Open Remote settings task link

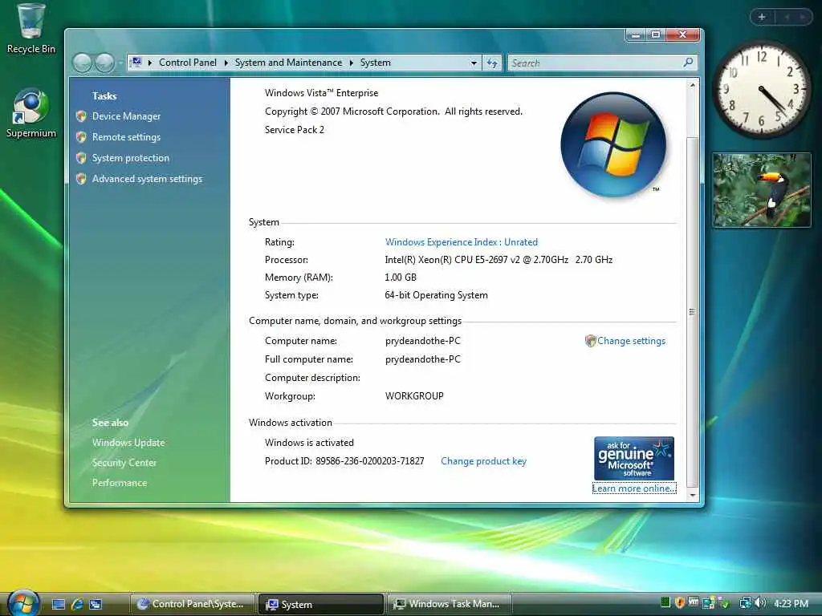pyautogui.click(x=126, y=137)
